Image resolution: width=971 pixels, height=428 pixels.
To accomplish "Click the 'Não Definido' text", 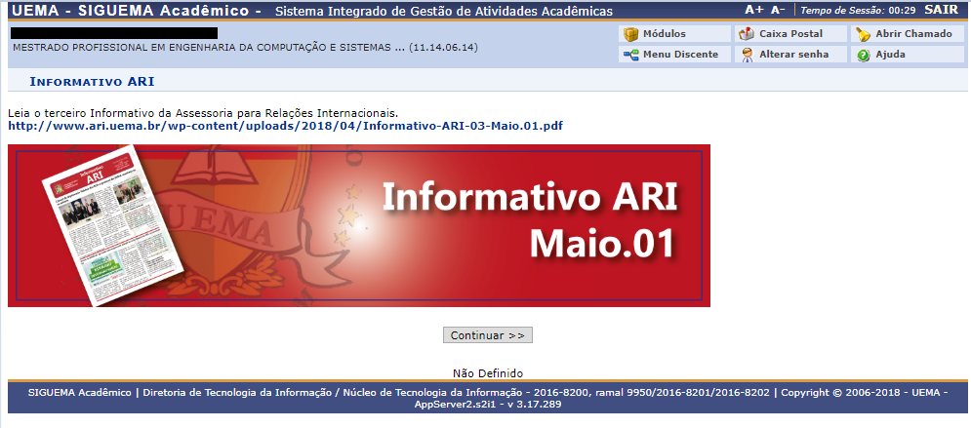I will [x=488, y=373].
